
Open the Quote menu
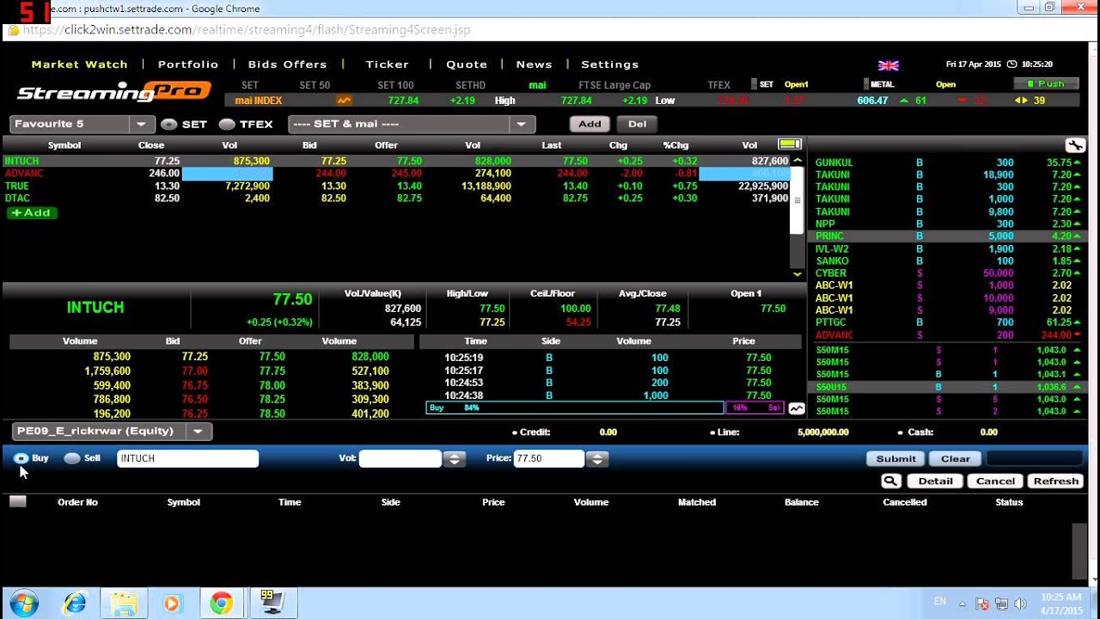(x=467, y=64)
